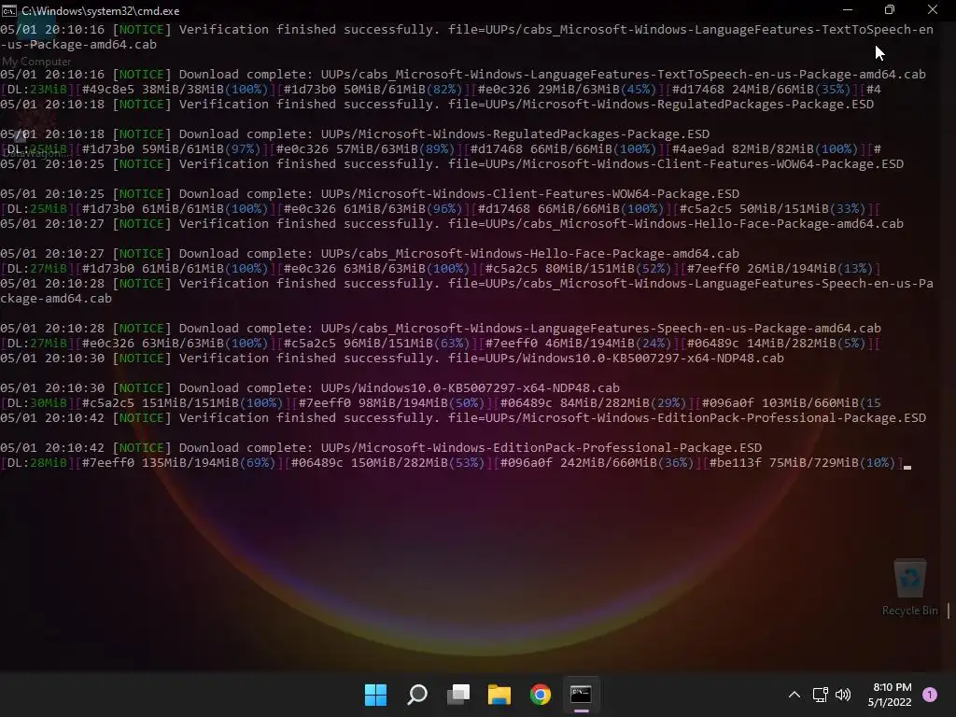Screen dimensions: 956x717
Task: Launch Google Chrome from taskbar
Action: tap(541, 695)
